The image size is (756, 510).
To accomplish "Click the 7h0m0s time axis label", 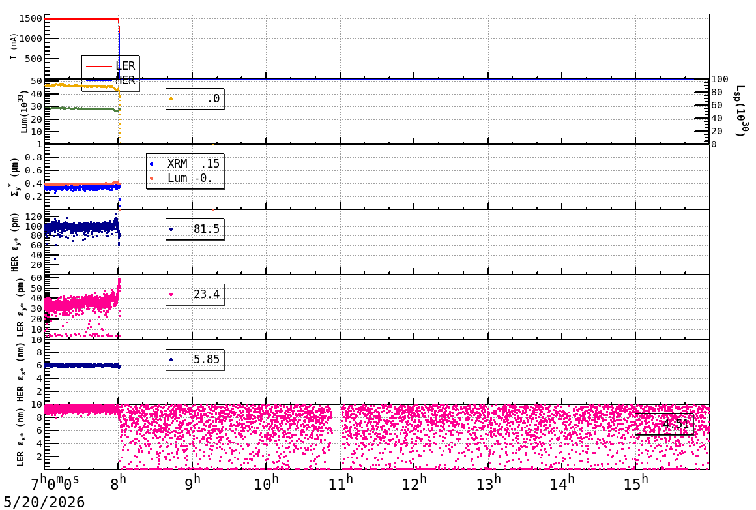I will click(55, 483).
